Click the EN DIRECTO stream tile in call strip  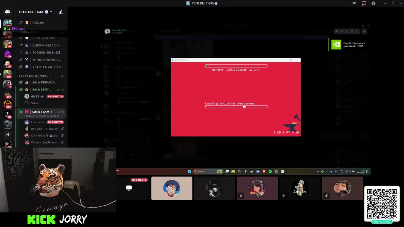click(x=133, y=188)
